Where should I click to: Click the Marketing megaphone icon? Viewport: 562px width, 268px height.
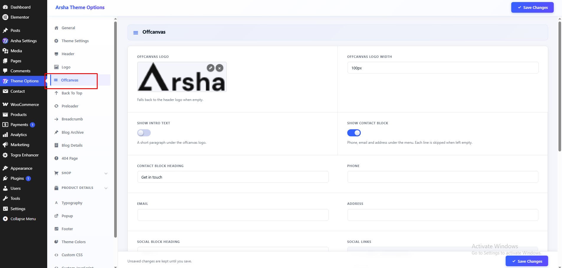(5, 145)
